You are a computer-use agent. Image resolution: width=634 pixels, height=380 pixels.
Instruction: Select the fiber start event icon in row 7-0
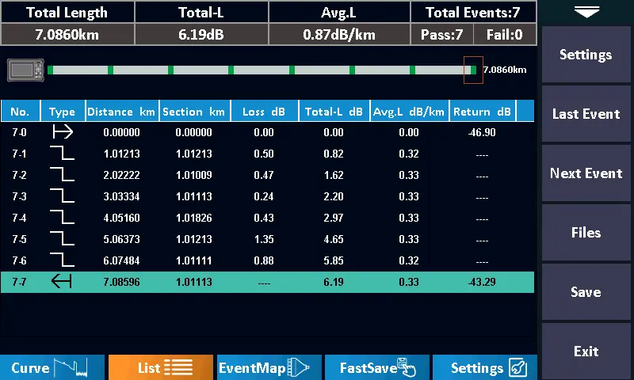[x=62, y=132]
